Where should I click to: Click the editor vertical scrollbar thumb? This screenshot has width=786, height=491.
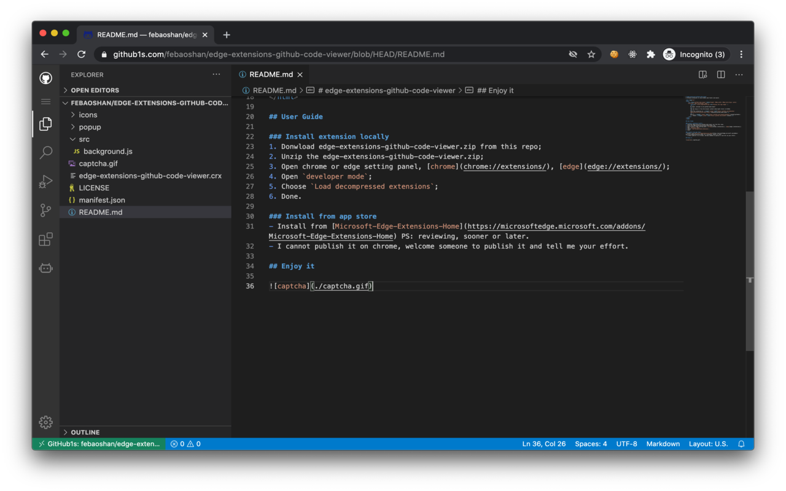(x=750, y=271)
